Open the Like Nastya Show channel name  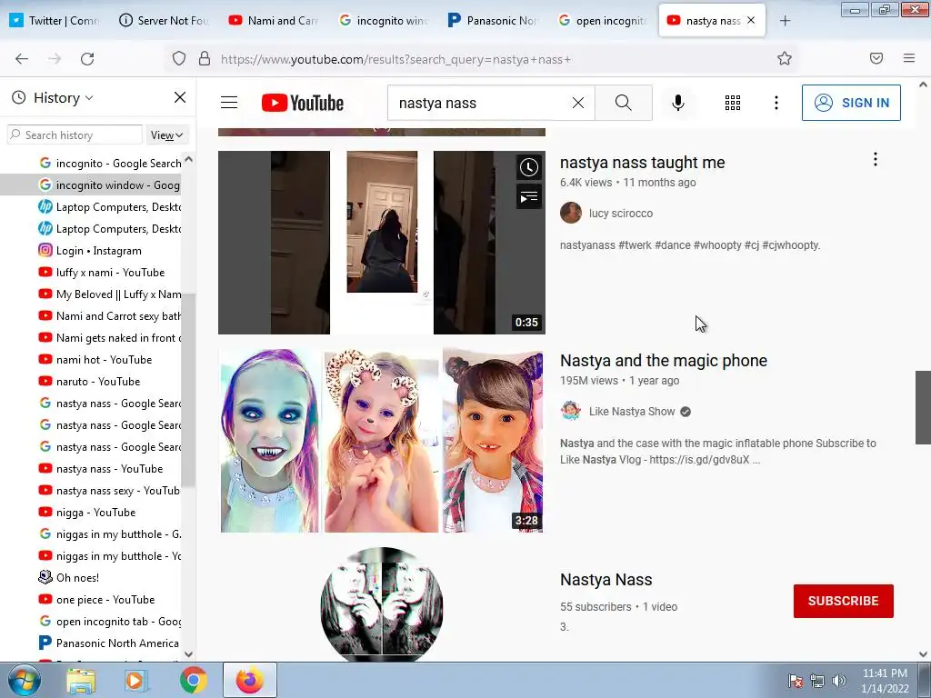point(632,412)
